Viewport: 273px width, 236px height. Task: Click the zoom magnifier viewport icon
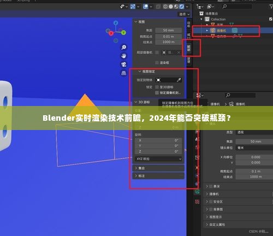[x=124, y=48]
